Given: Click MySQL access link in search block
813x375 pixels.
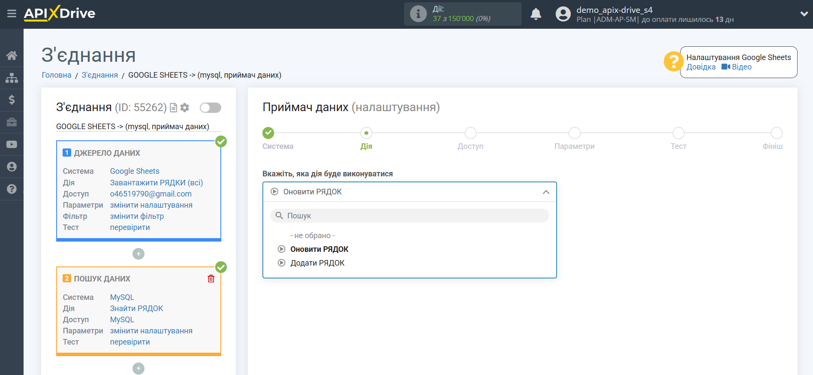Looking at the screenshot, I should pos(122,320).
